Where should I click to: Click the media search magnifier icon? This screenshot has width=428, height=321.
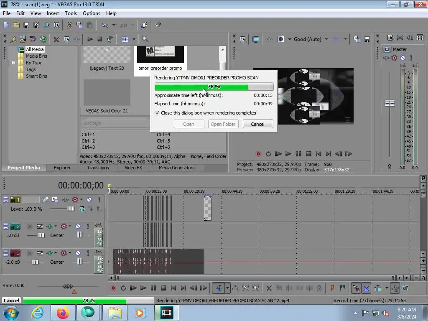click(145, 39)
